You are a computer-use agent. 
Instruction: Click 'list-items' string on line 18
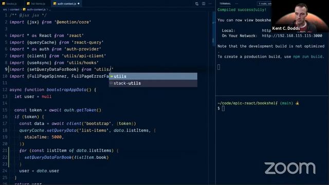[x=94, y=131]
